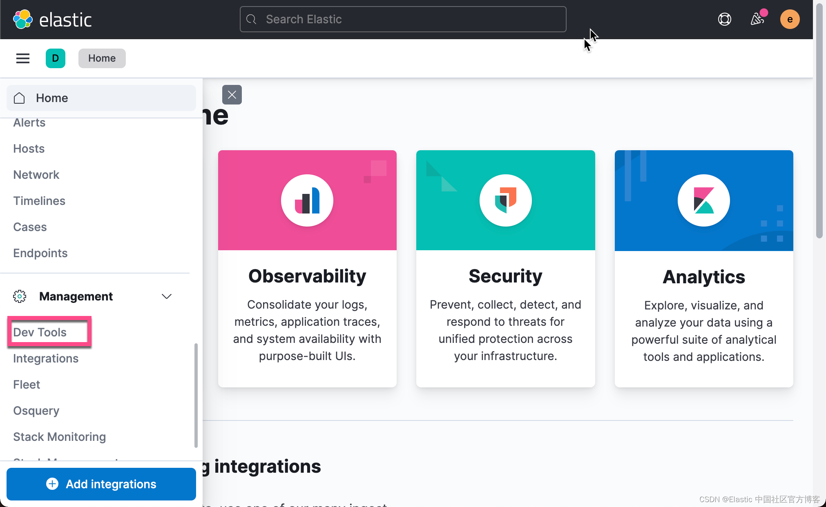Dismiss the welcome banner with X
The width and height of the screenshot is (826, 507).
click(x=232, y=94)
